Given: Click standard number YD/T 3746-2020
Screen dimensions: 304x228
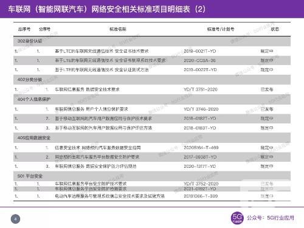Looking at the screenshot, I should click(201, 109).
